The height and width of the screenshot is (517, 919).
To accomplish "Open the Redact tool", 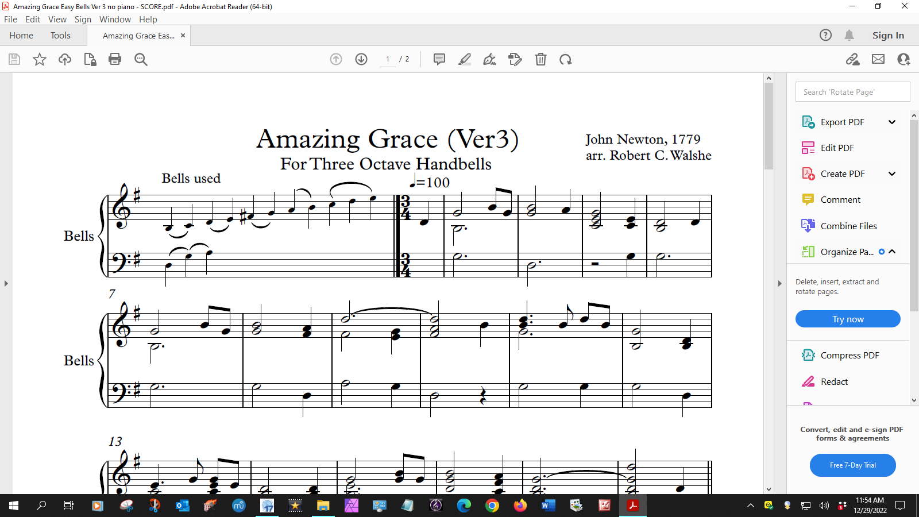I will (824, 381).
